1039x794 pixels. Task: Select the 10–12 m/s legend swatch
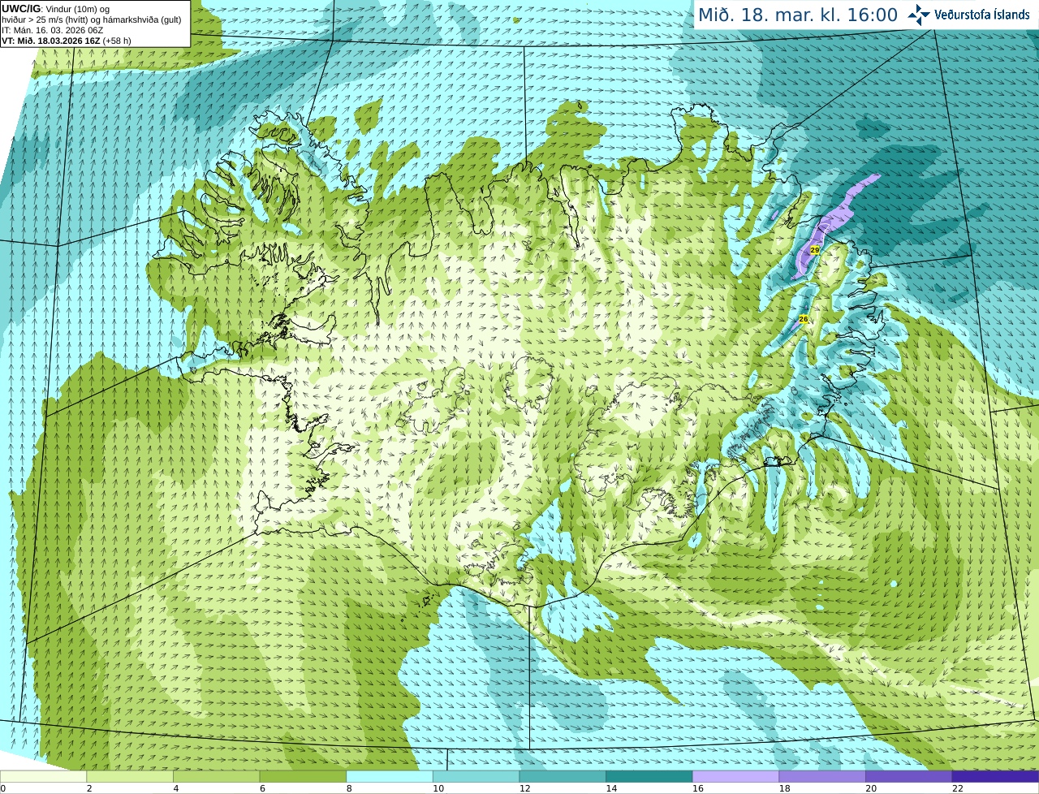pos(476,776)
